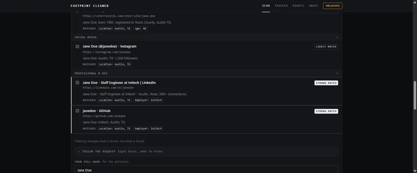The height and width of the screenshot is (173, 417).
Task: Open the Scan tab
Action: click(266, 6)
